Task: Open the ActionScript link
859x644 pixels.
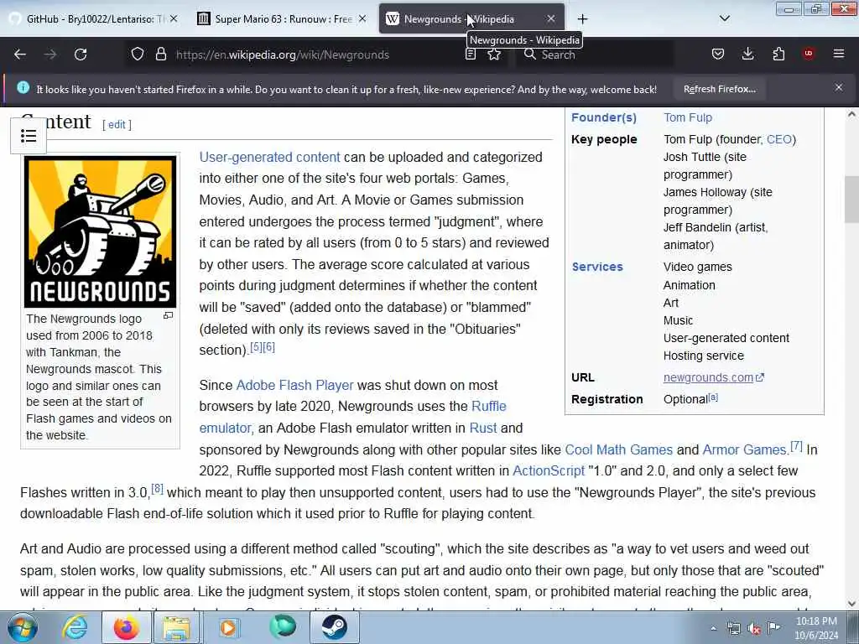Action: (x=549, y=471)
